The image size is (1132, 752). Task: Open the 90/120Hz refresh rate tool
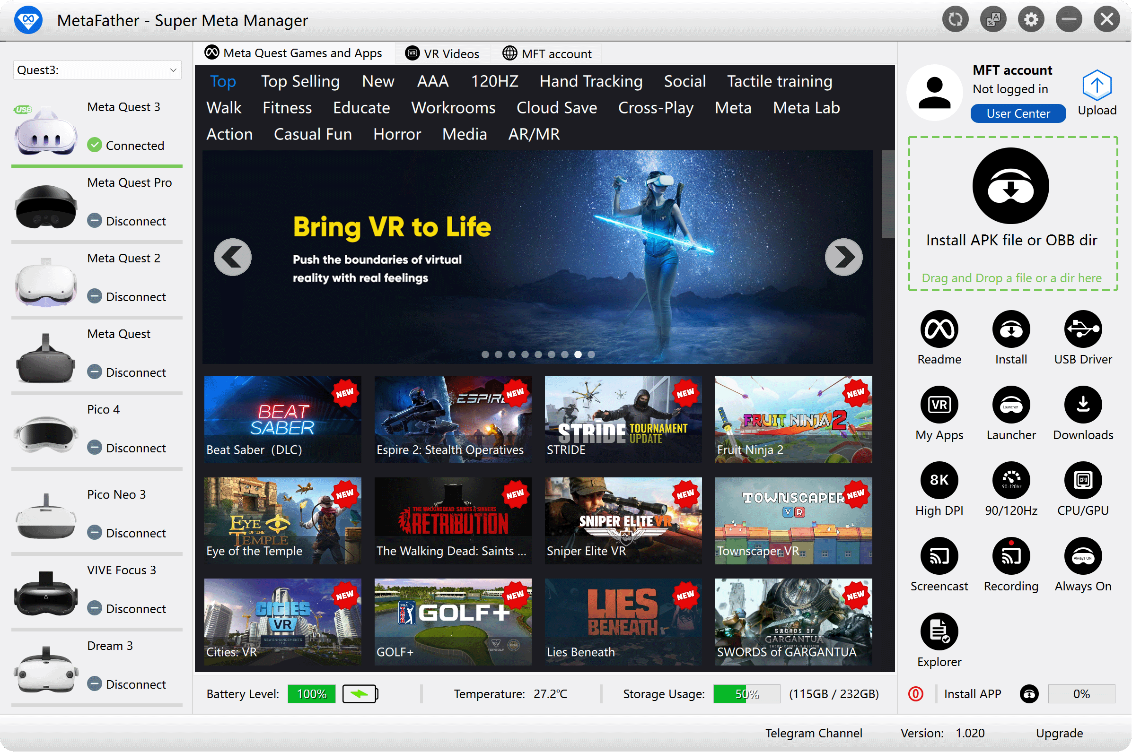pyautogui.click(x=1010, y=481)
